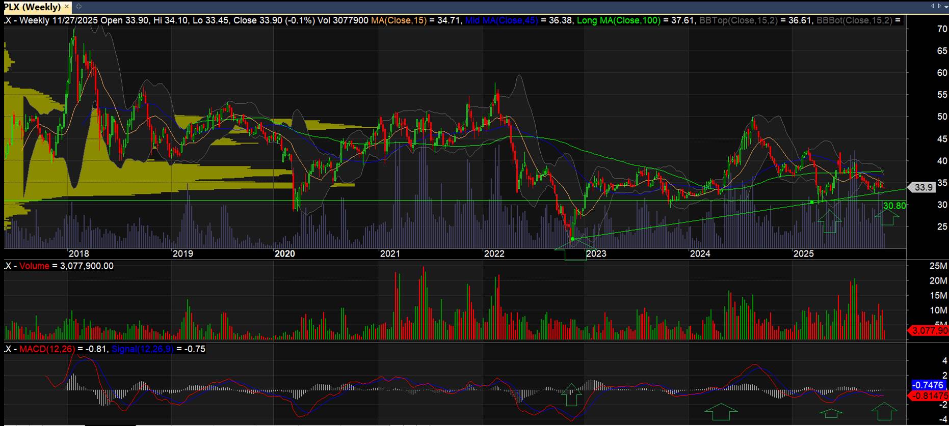Click the 2024 year label on time axis
The image size is (949, 426).
(700, 253)
